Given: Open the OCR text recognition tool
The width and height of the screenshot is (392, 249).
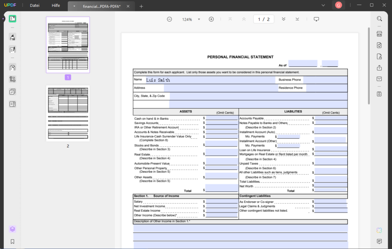Looking at the screenshot, I should [x=379, y=34].
